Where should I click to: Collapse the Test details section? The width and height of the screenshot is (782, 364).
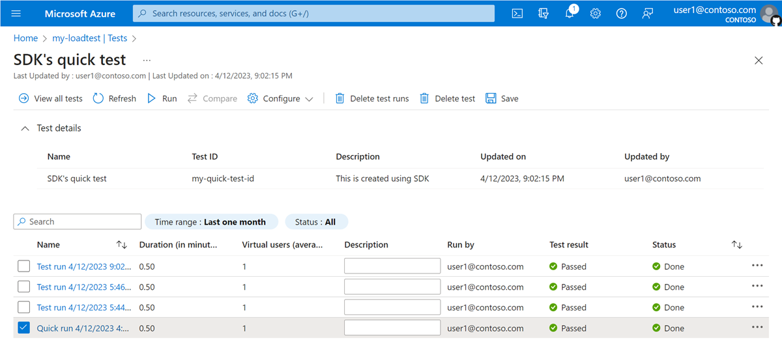(25, 128)
